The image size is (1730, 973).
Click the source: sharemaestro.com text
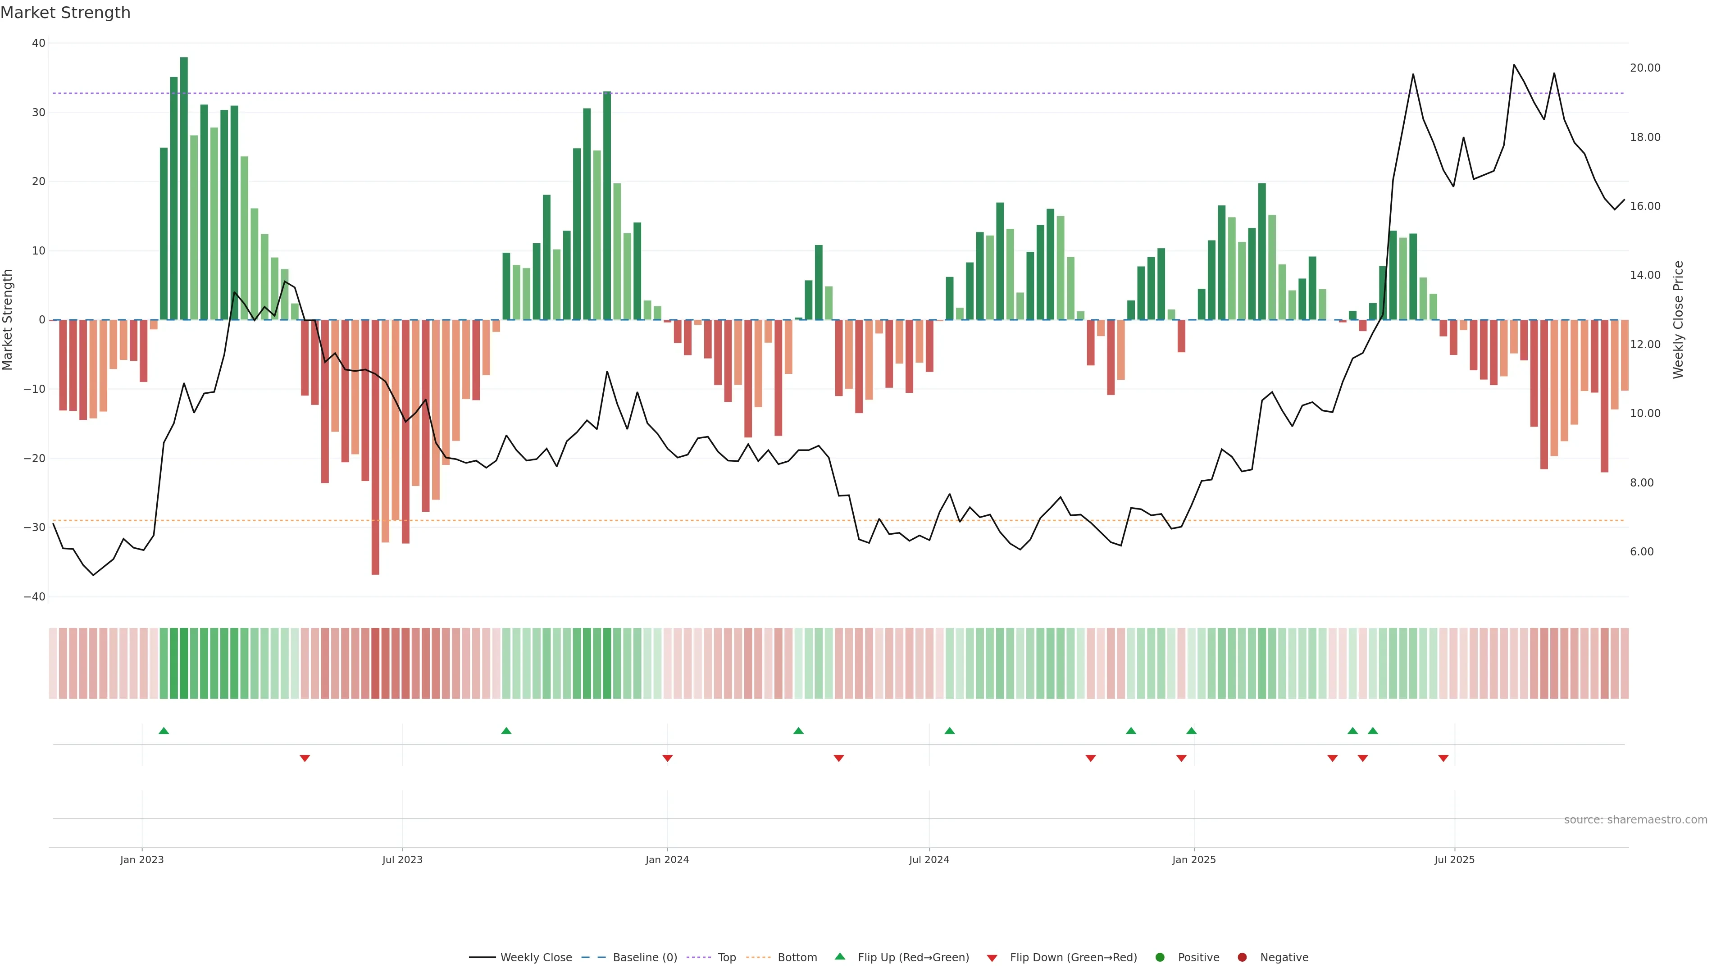1635,819
